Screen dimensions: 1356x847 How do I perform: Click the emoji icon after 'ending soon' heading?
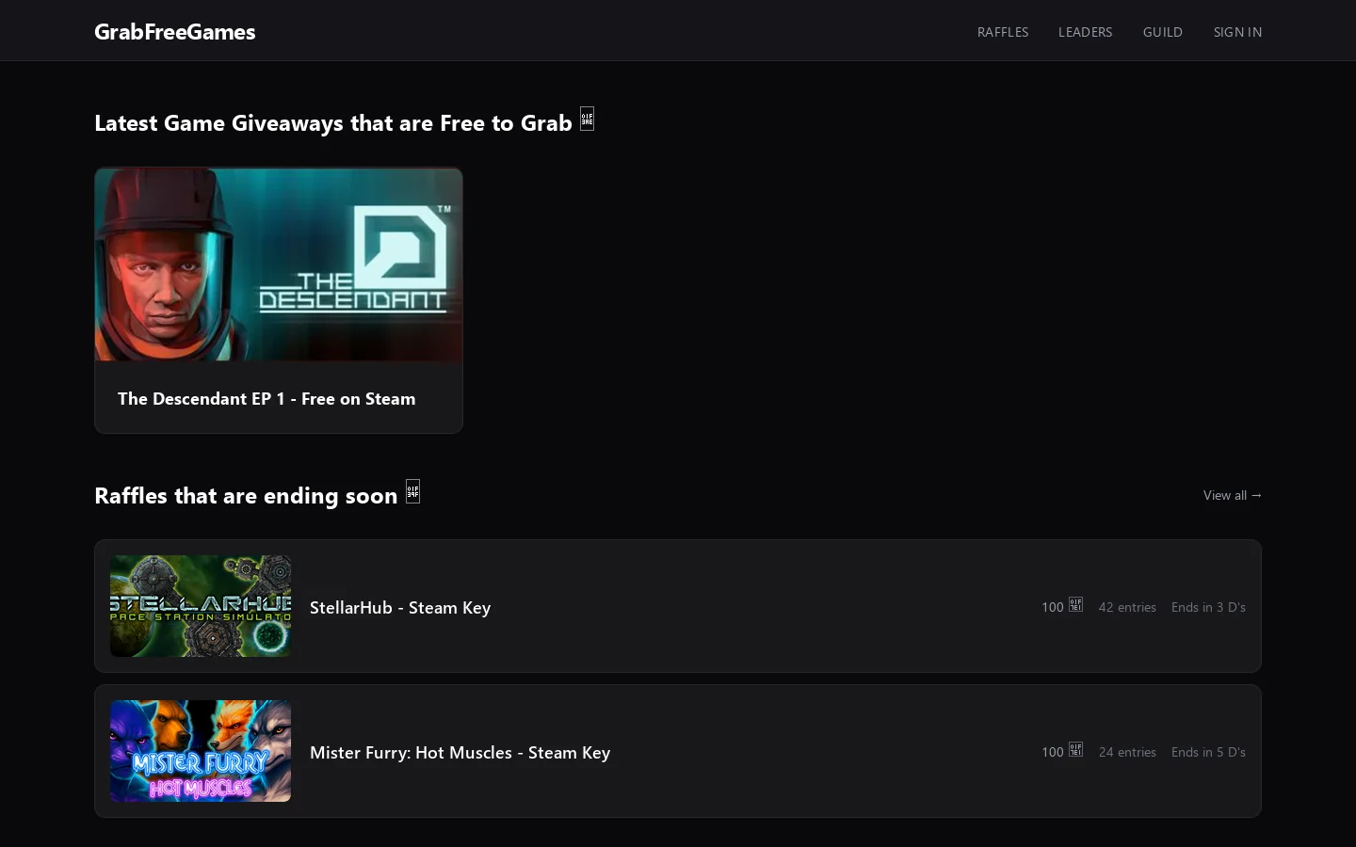412,492
